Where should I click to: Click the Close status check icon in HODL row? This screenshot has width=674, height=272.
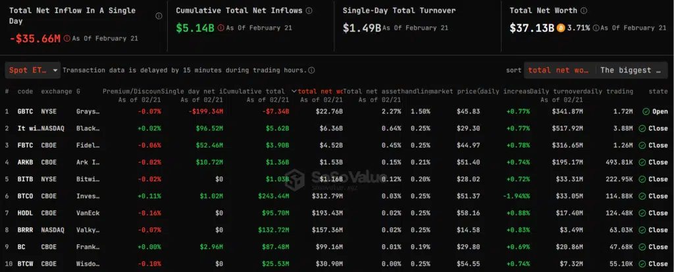tap(642, 213)
